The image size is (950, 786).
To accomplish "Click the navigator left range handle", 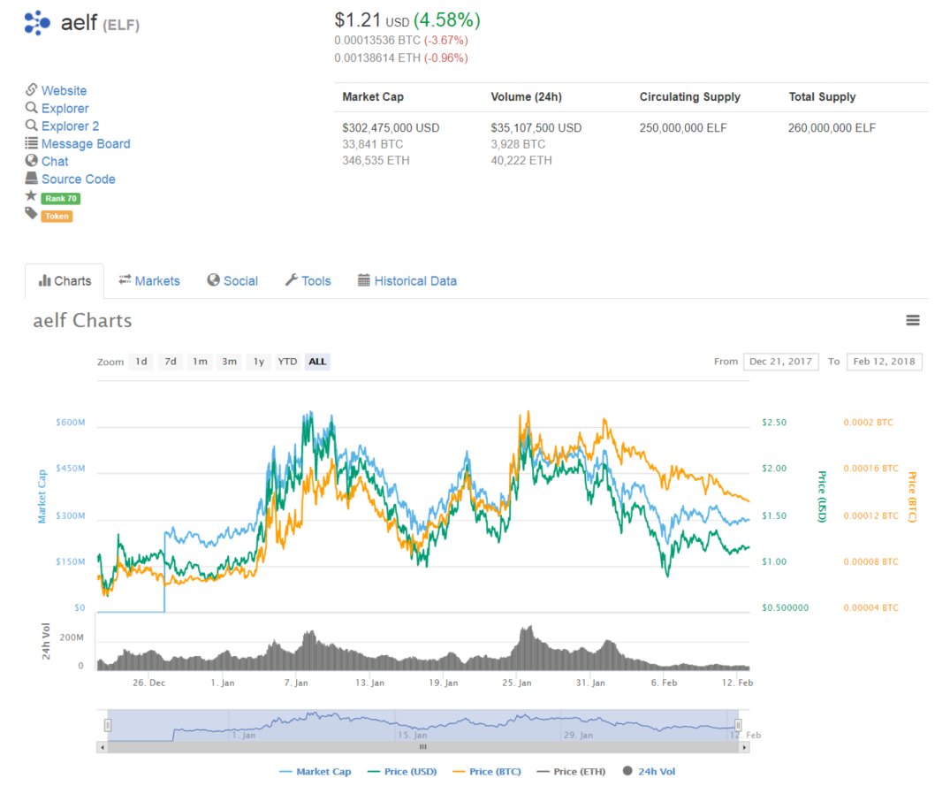I will click(x=108, y=725).
